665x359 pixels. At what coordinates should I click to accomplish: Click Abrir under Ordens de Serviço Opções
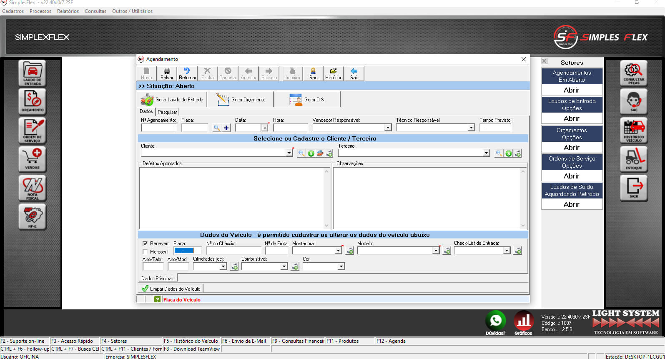click(572, 176)
